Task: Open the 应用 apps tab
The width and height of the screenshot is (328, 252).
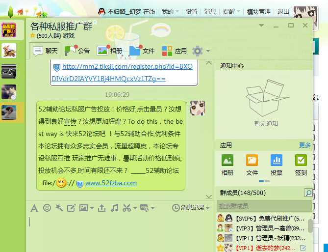Action: 175,51
